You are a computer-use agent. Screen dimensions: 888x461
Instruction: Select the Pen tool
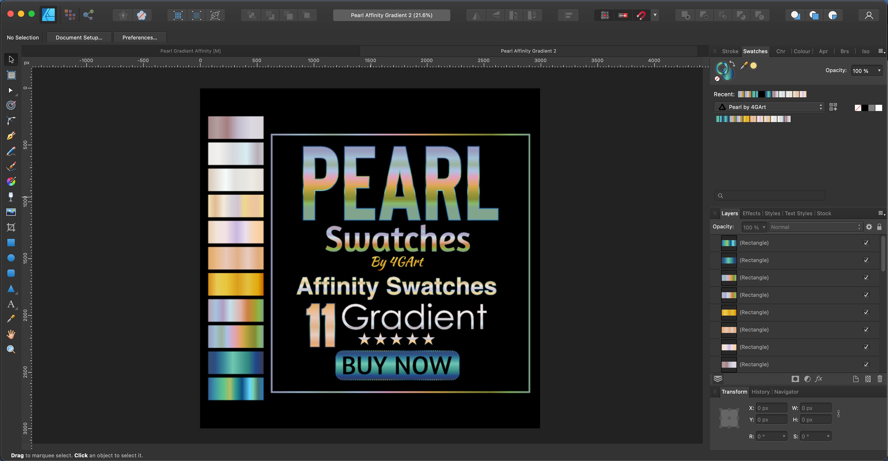[x=11, y=136]
